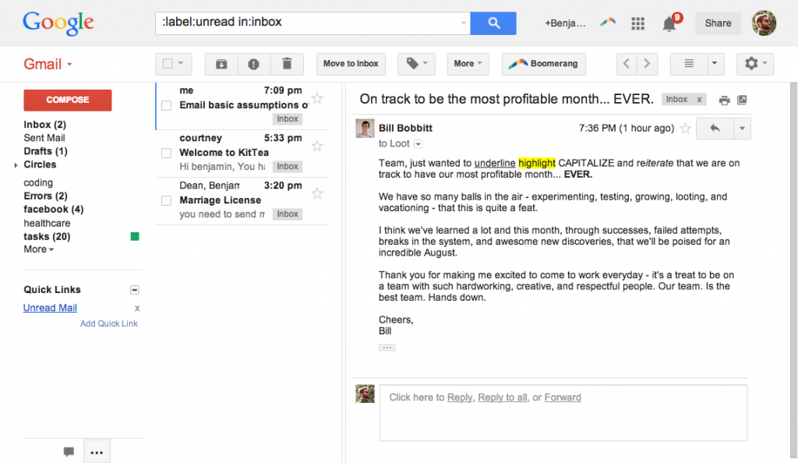This screenshot has height=463, width=798.
Task: Click the Boomerang icon in top bar
Action: click(608, 22)
